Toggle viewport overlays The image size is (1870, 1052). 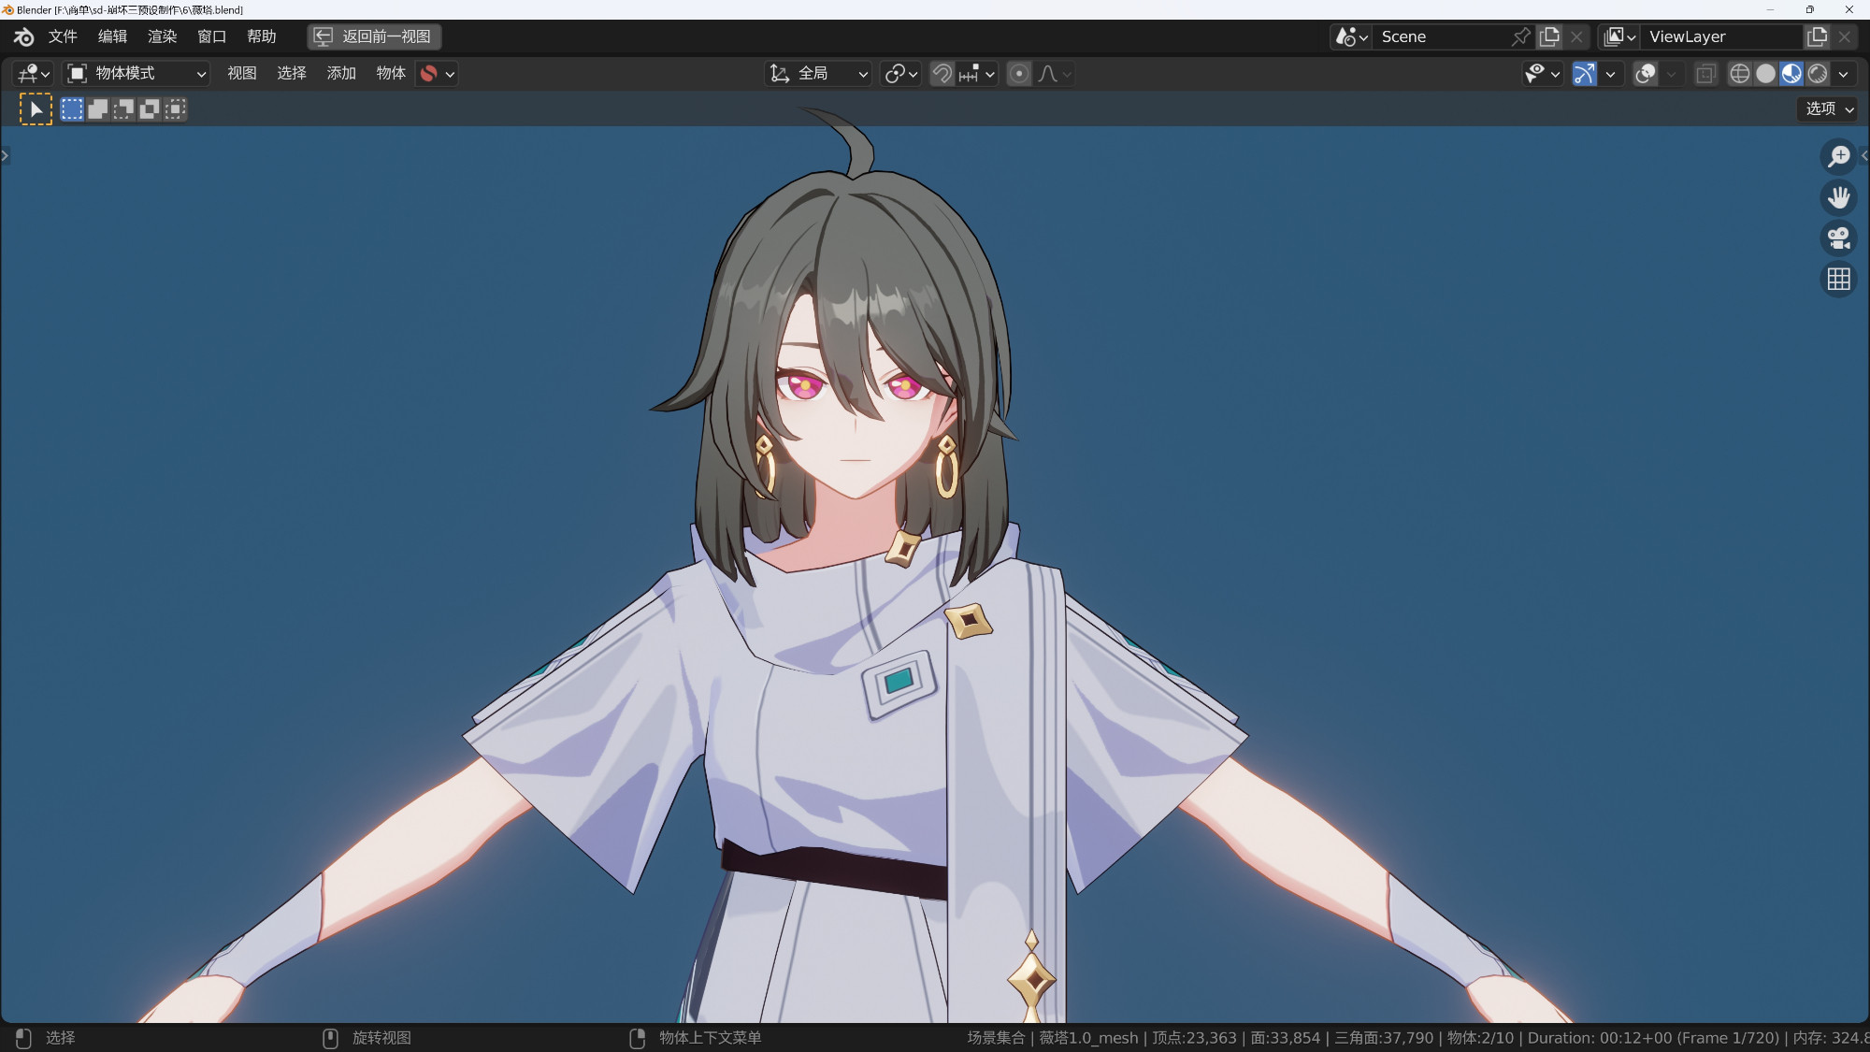(1646, 74)
